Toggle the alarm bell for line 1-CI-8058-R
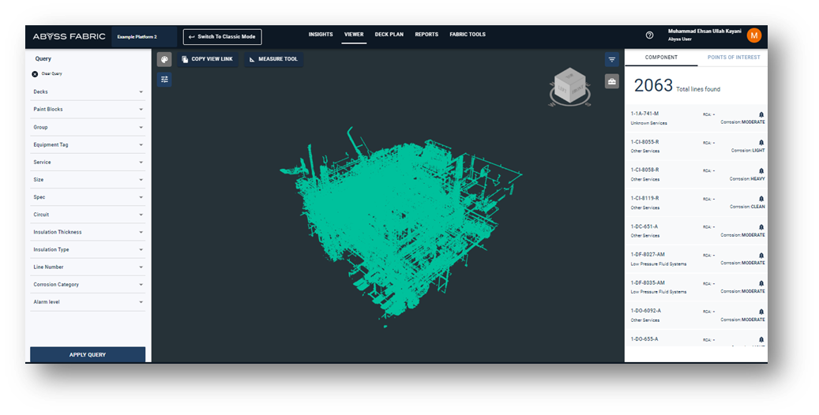This screenshot has width=819, height=415. tap(761, 170)
